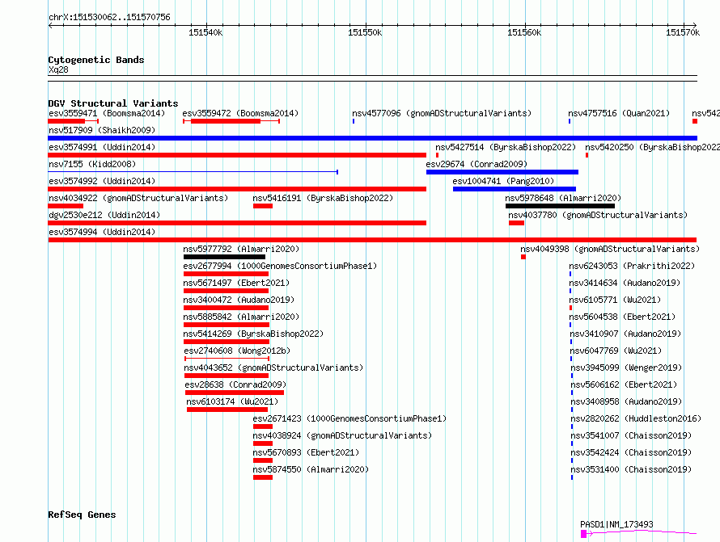
Task: Open nsv5670893 (Ebert2021) label
Action: (x=306, y=452)
